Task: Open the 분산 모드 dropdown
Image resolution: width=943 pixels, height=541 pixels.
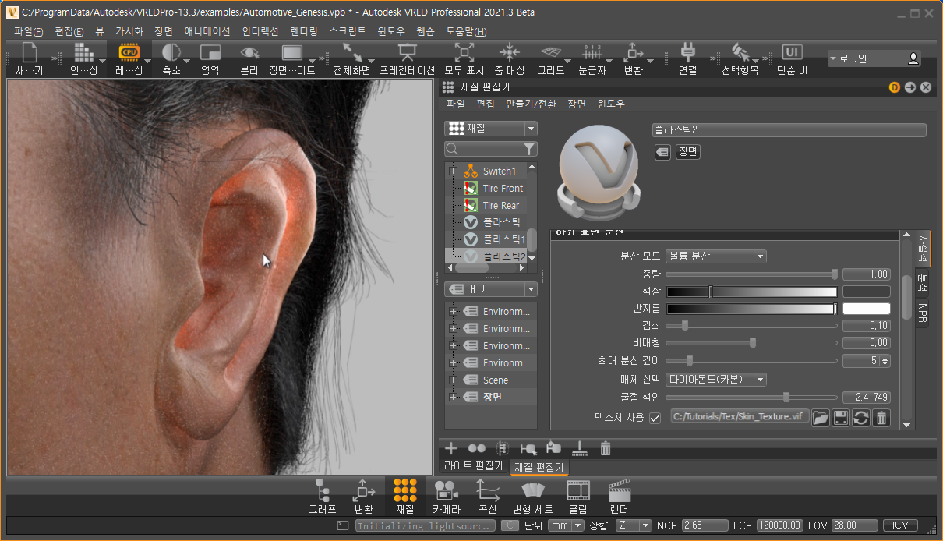Action: (715, 256)
